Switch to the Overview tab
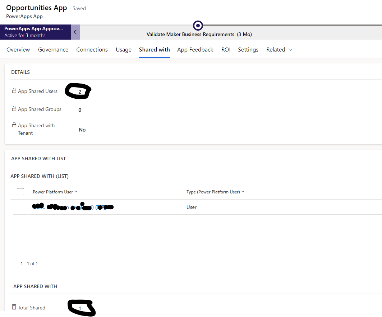 click(18, 49)
